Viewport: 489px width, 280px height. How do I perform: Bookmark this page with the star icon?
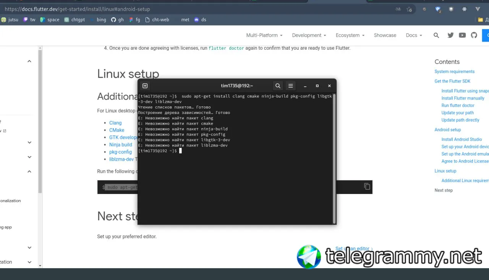point(410,9)
